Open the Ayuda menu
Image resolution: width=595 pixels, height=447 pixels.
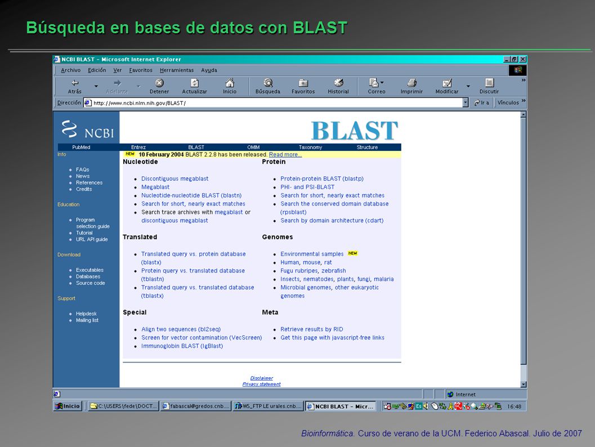tap(209, 70)
